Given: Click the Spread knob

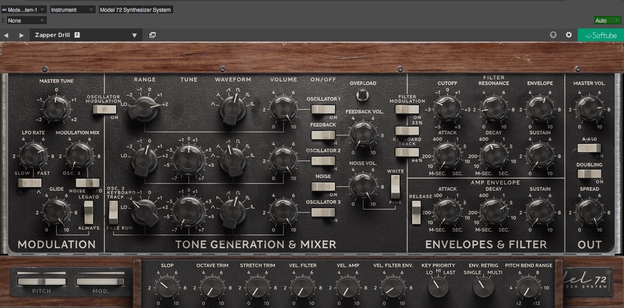Looking at the screenshot, I should pos(590,212).
